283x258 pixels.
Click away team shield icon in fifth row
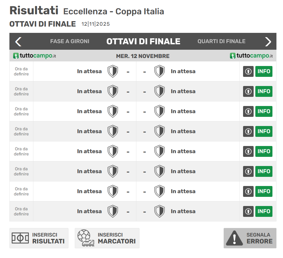[x=159, y=151]
